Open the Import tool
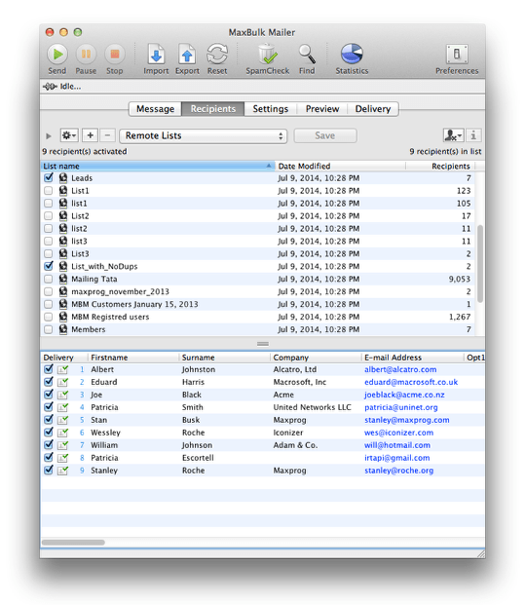This screenshot has width=526, height=605. point(156,55)
